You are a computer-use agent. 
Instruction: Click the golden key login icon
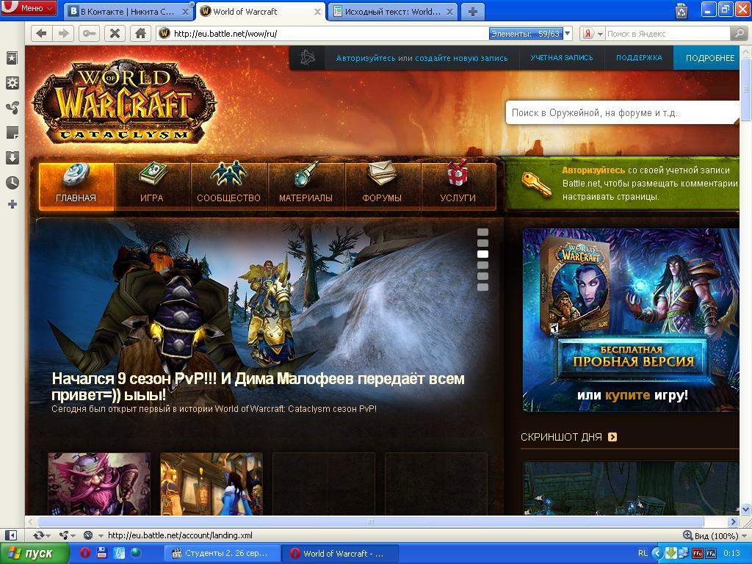click(536, 184)
